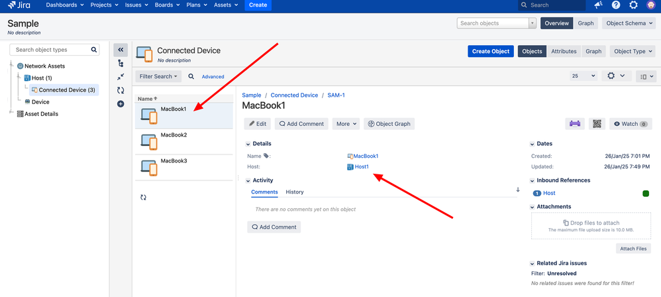The height and width of the screenshot is (297, 661).
Task: Open the Search objects dropdown arrow
Action: click(533, 23)
